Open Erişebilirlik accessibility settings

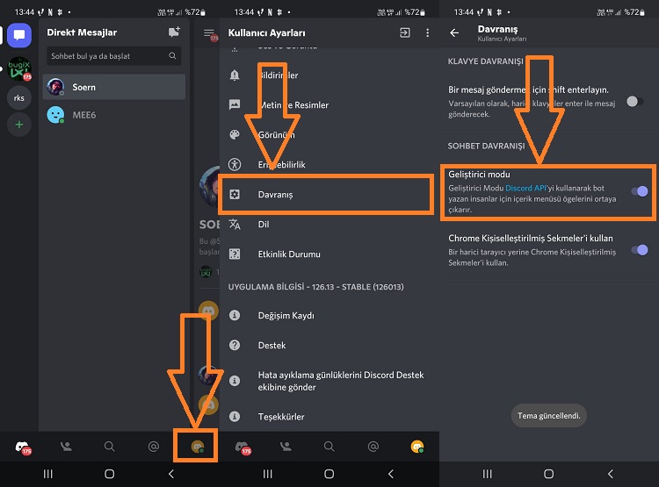click(329, 165)
